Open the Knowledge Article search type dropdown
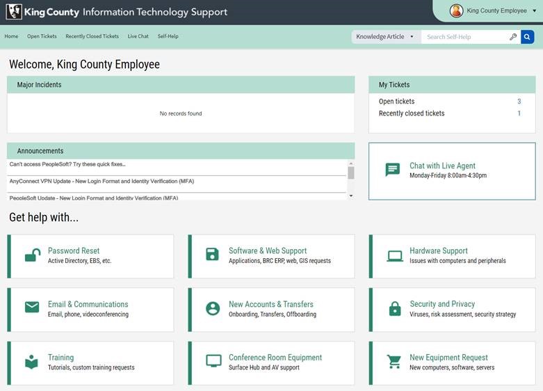543x391 pixels. click(x=385, y=37)
